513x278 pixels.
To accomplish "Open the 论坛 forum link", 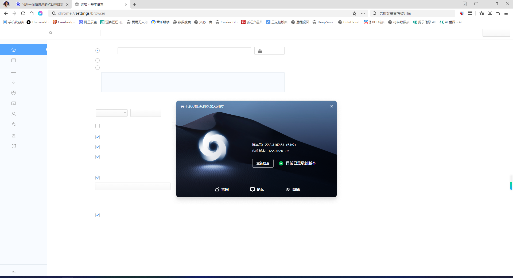I will coord(257,190).
